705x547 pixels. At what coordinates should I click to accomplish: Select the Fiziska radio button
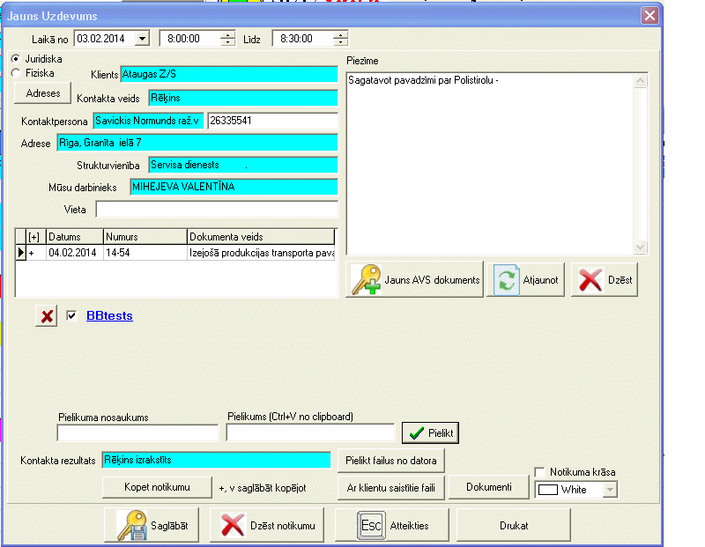click(x=16, y=73)
